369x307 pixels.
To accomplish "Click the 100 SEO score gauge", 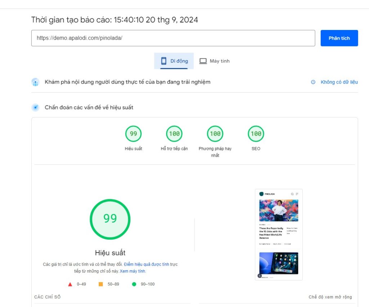I will coord(255,133).
